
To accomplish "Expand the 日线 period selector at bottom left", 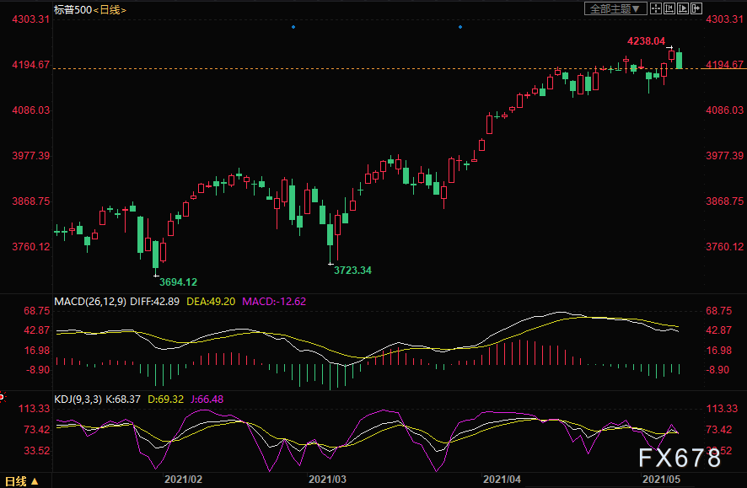I will tap(21, 481).
